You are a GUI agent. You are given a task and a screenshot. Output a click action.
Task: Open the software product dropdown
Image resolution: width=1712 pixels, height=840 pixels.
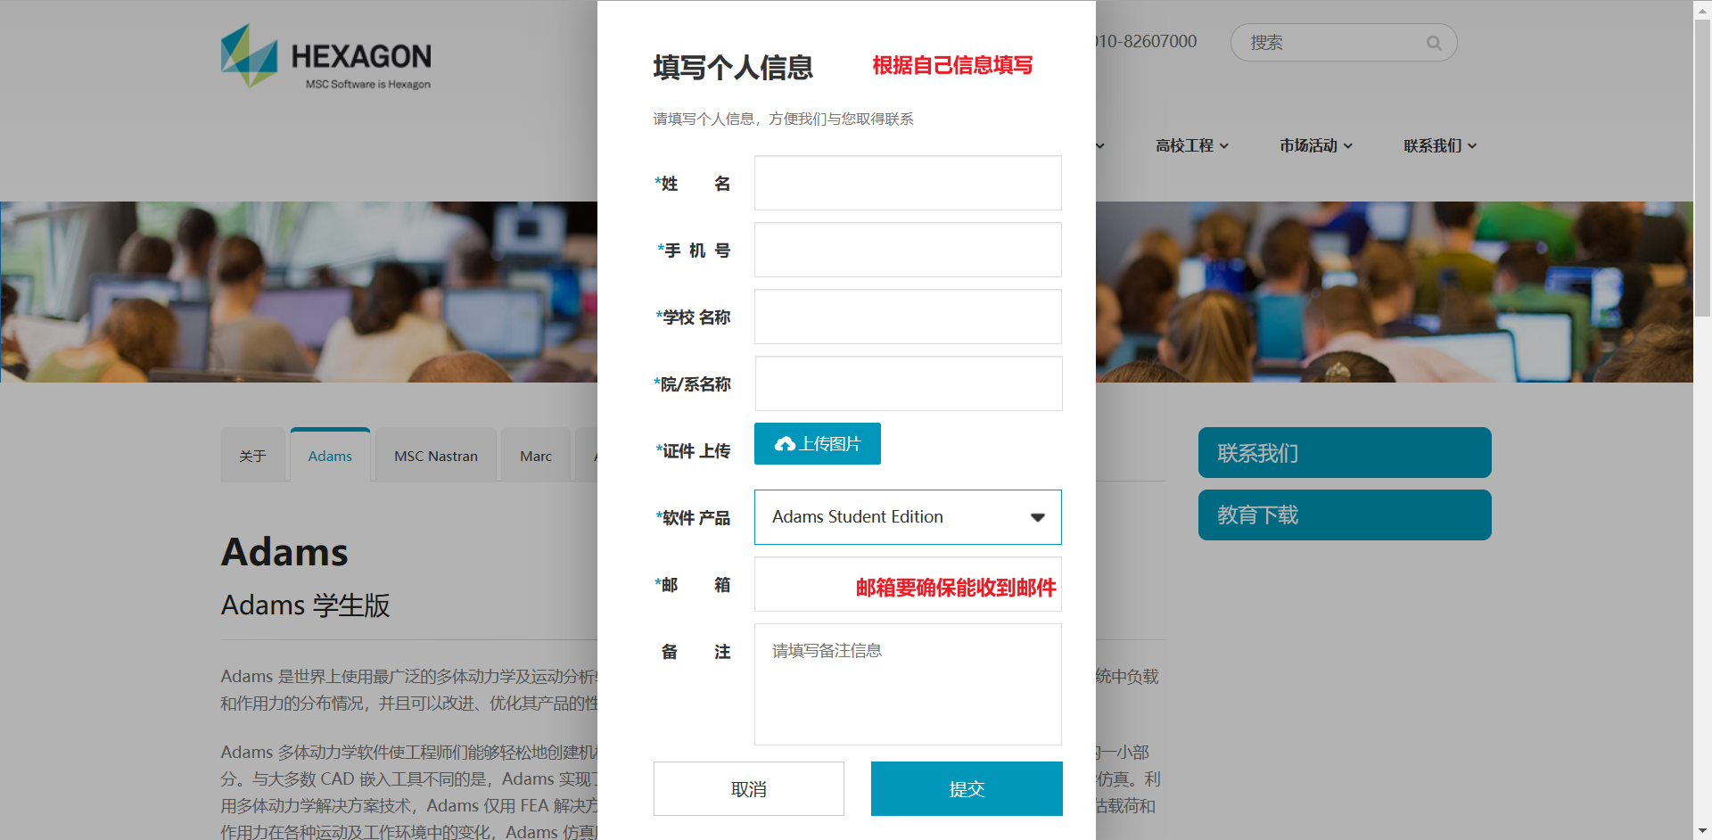907,517
